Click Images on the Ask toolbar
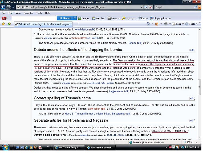The width and height of the screenshot is (203, 159). pos(84,18)
